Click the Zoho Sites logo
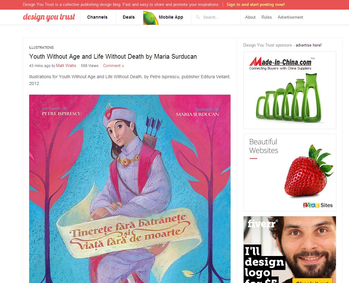The image size is (349, 283). [x=318, y=205]
